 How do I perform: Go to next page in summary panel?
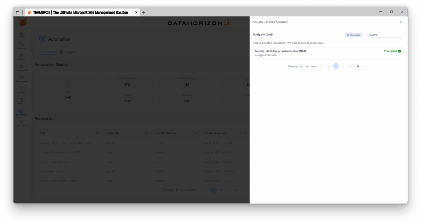click(343, 66)
